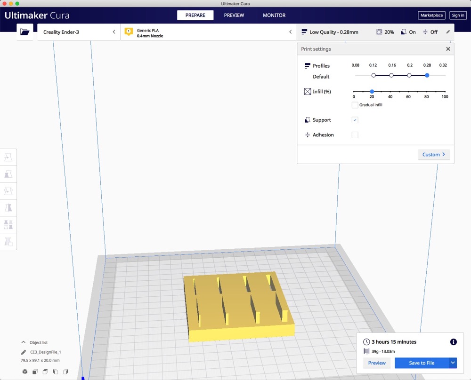Click the Preview button near Save
The image size is (471, 380).
click(x=377, y=363)
